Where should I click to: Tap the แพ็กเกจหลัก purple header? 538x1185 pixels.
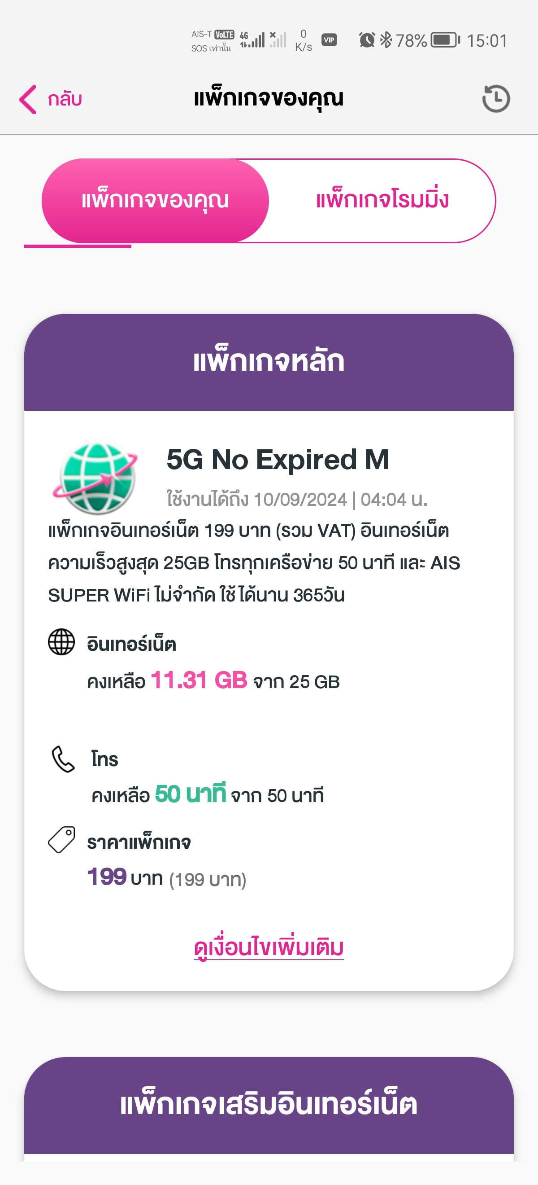pos(269,362)
